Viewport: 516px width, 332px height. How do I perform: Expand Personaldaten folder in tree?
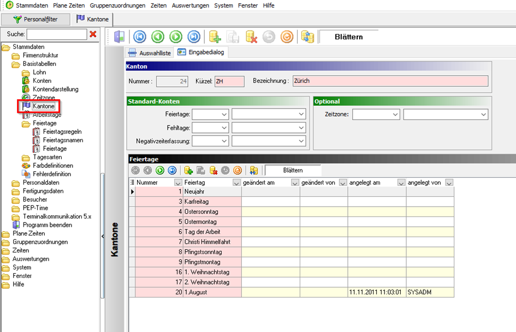[x=41, y=183]
